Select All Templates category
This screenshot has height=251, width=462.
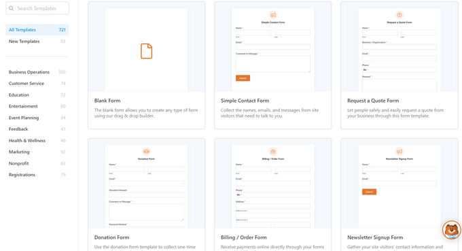(x=37, y=30)
